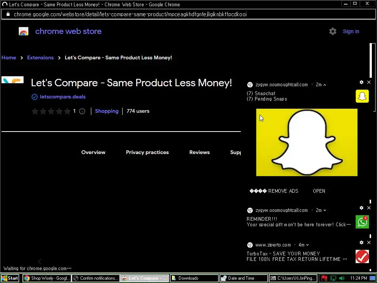Expand the ziperto.com notification chevron
The image size is (377, 283).
point(307,245)
